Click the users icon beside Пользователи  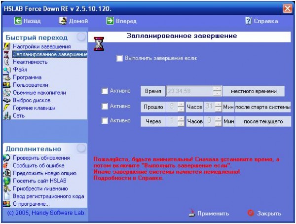tap(6, 85)
